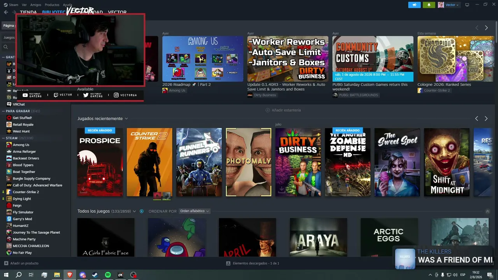Collapse the STEAM category in sidebar
Screen dimensions: 498x280
tap(4, 138)
